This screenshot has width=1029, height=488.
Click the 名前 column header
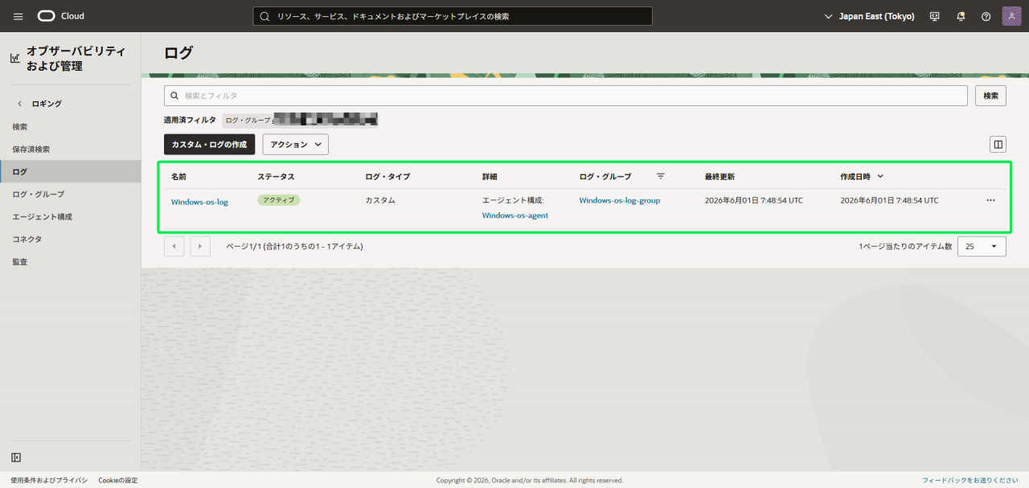178,176
